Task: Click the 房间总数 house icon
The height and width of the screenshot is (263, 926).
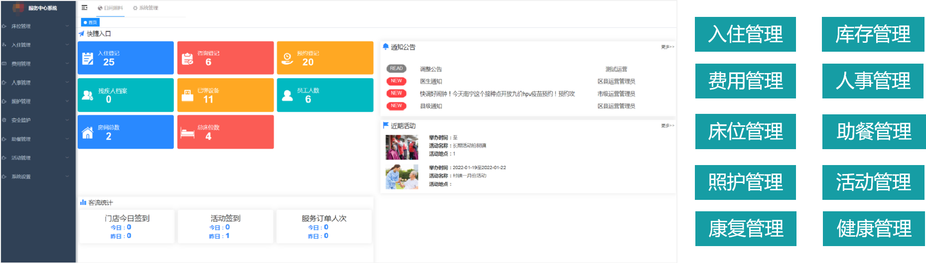Action: click(88, 132)
